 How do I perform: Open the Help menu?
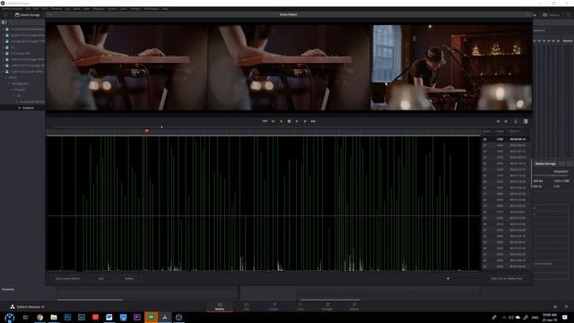[x=165, y=8]
